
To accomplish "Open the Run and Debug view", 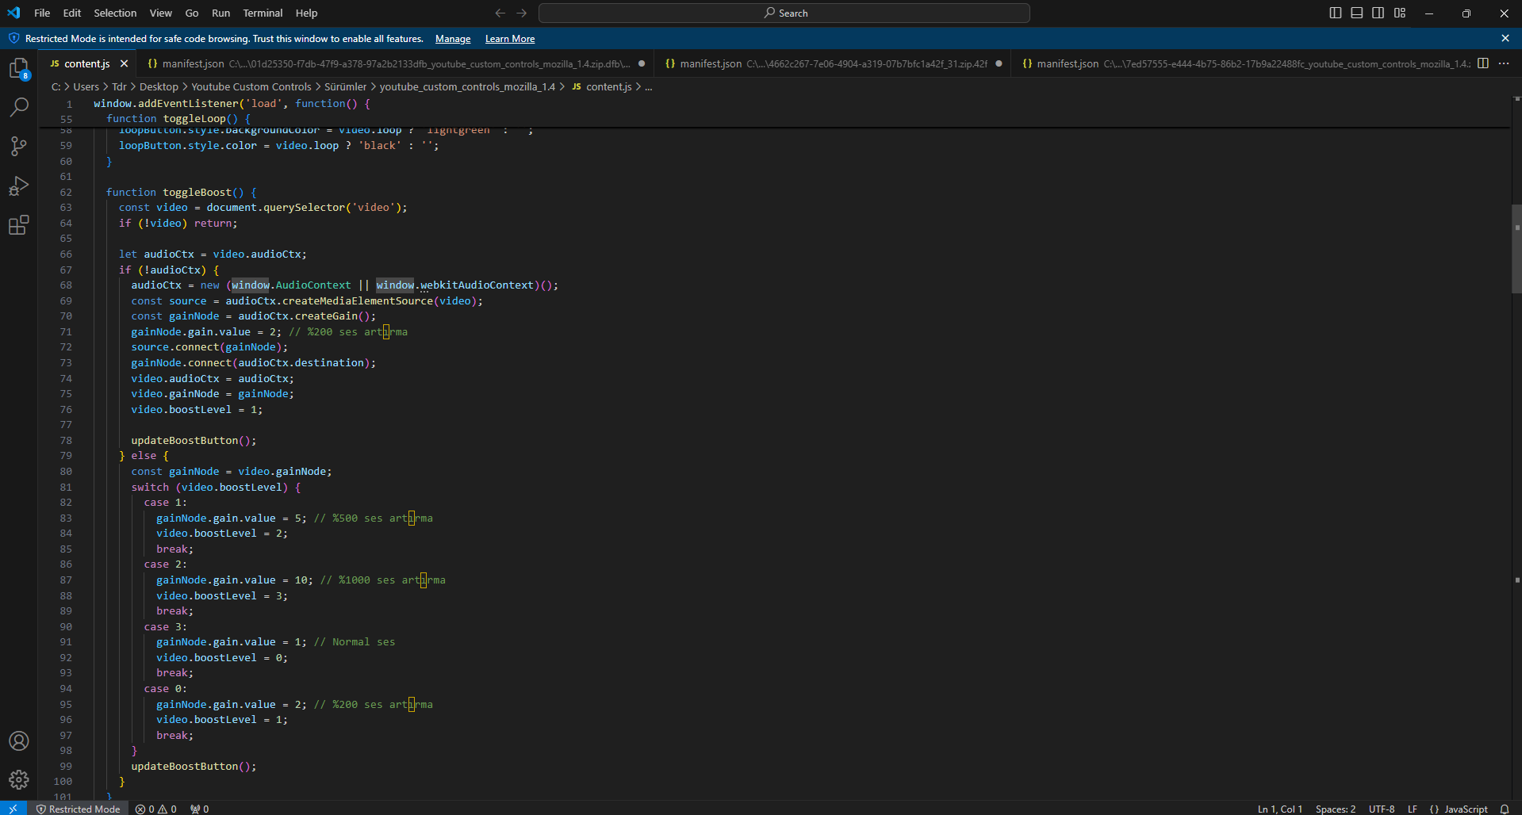I will (x=19, y=186).
